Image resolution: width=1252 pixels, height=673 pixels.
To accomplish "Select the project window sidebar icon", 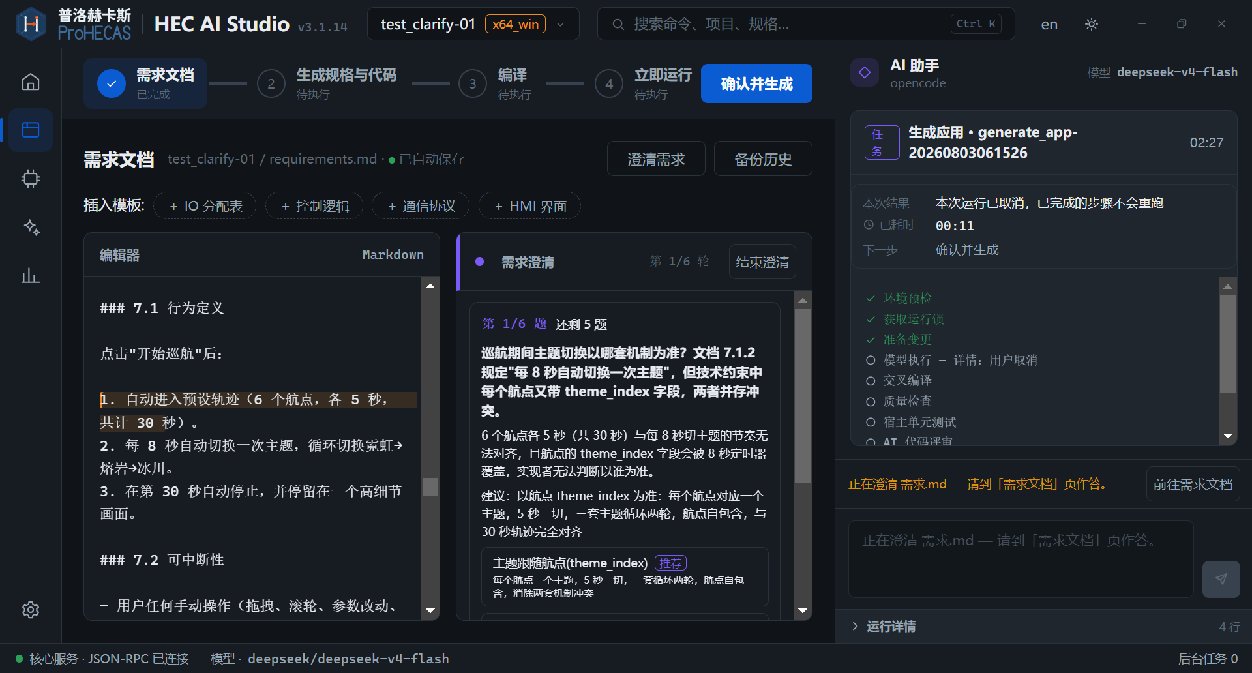I will 31,130.
